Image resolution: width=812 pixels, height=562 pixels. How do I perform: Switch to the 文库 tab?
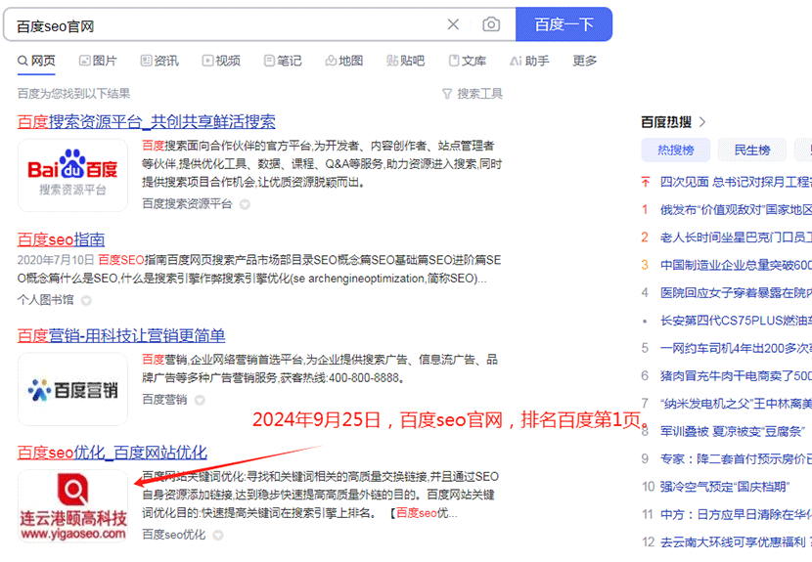468,61
